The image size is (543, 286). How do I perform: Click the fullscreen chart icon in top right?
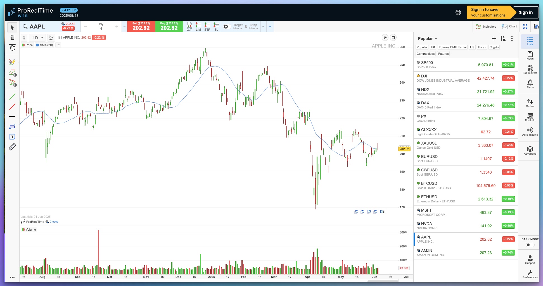[525, 27]
